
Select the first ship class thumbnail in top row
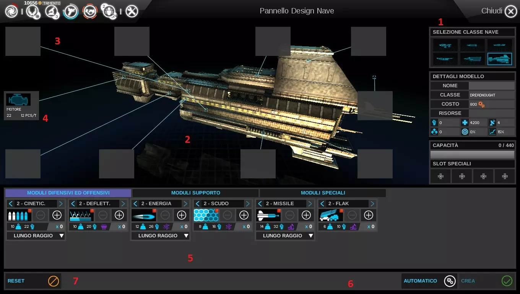[445, 45]
